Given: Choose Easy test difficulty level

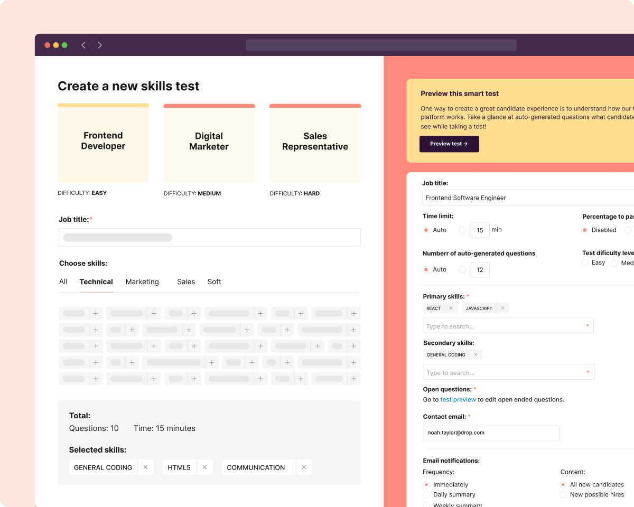Looking at the screenshot, I should click(585, 262).
